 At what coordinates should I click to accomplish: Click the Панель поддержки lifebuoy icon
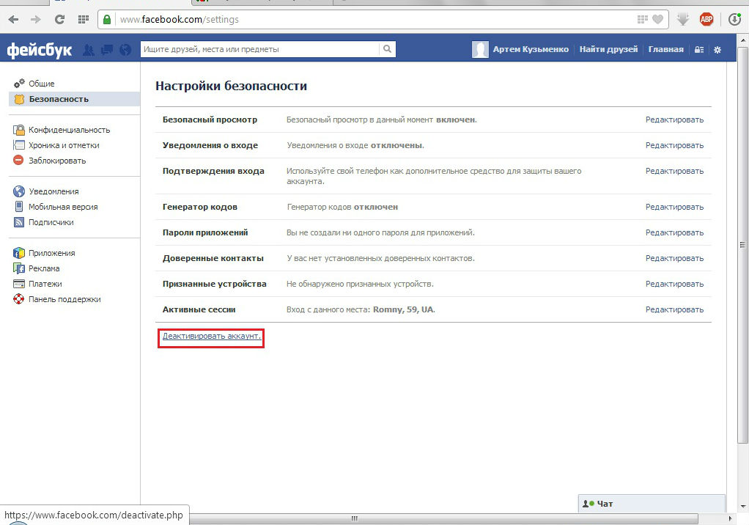point(18,299)
